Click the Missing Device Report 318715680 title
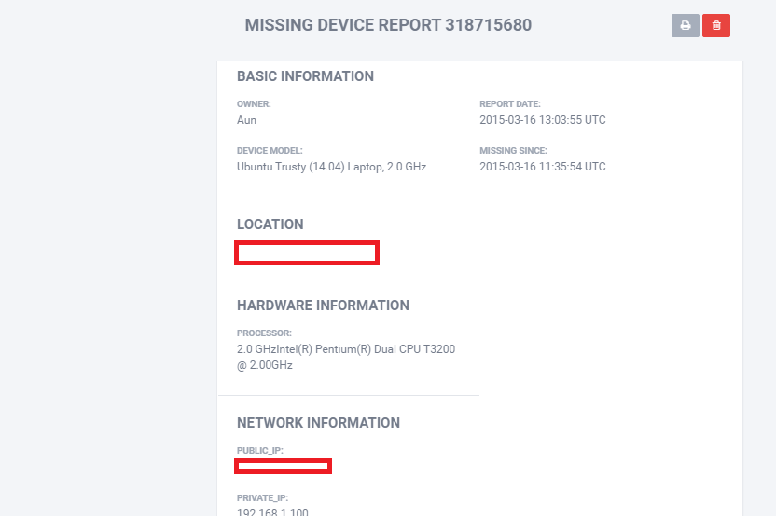The height and width of the screenshot is (516, 776). pos(388,25)
